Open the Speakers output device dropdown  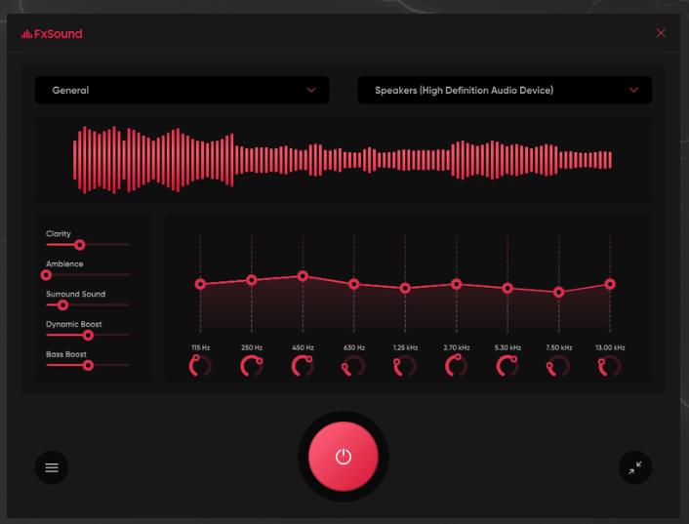(x=505, y=90)
